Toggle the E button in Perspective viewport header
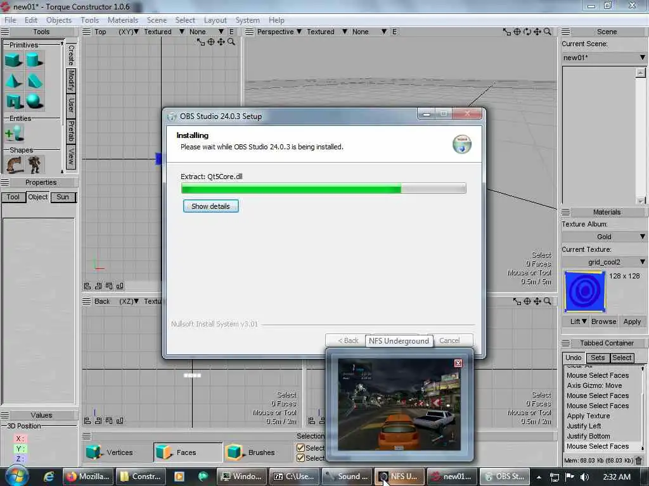Image resolution: width=649 pixels, height=486 pixels. (x=394, y=32)
